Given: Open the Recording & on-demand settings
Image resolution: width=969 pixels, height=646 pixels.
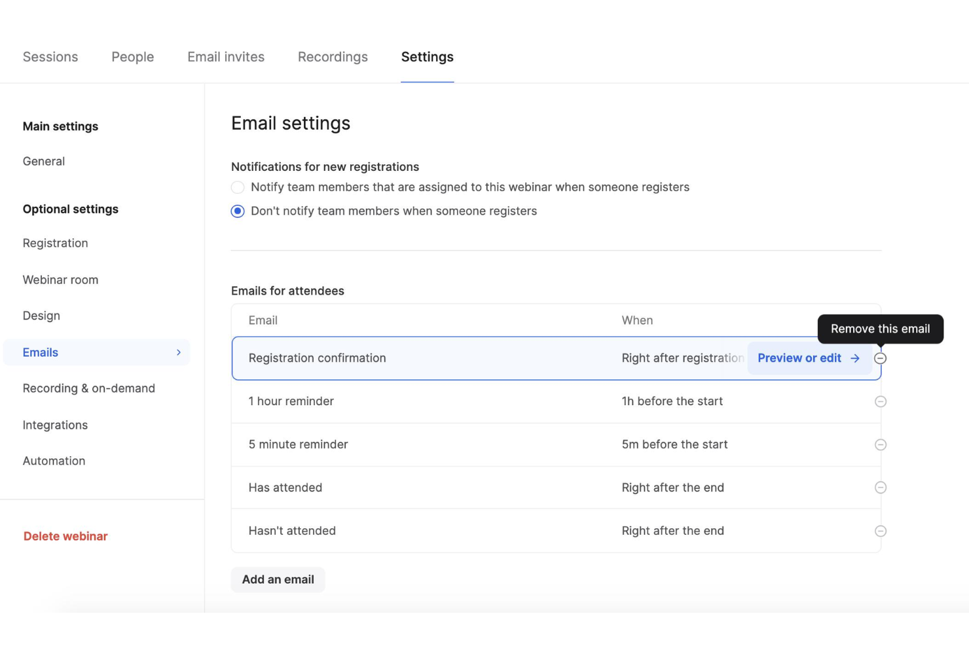Looking at the screenshot, I should [89, 388].
